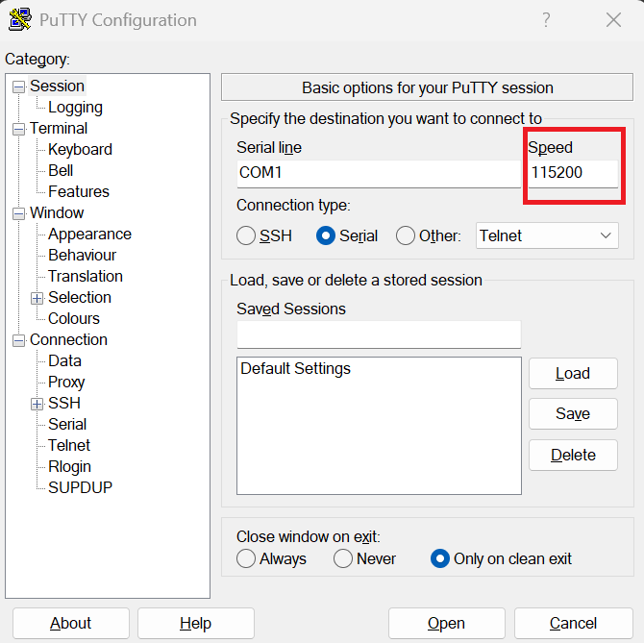Click the Speed input field
The width and height of the screenshot is (644, 643).
click(572, 174)
